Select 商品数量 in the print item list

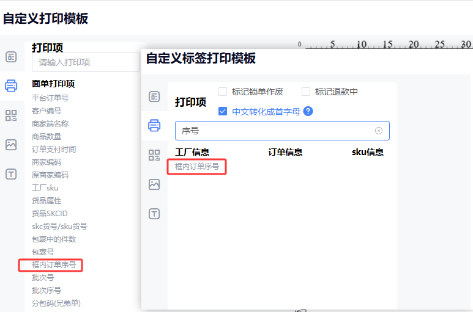click(47, 137)
